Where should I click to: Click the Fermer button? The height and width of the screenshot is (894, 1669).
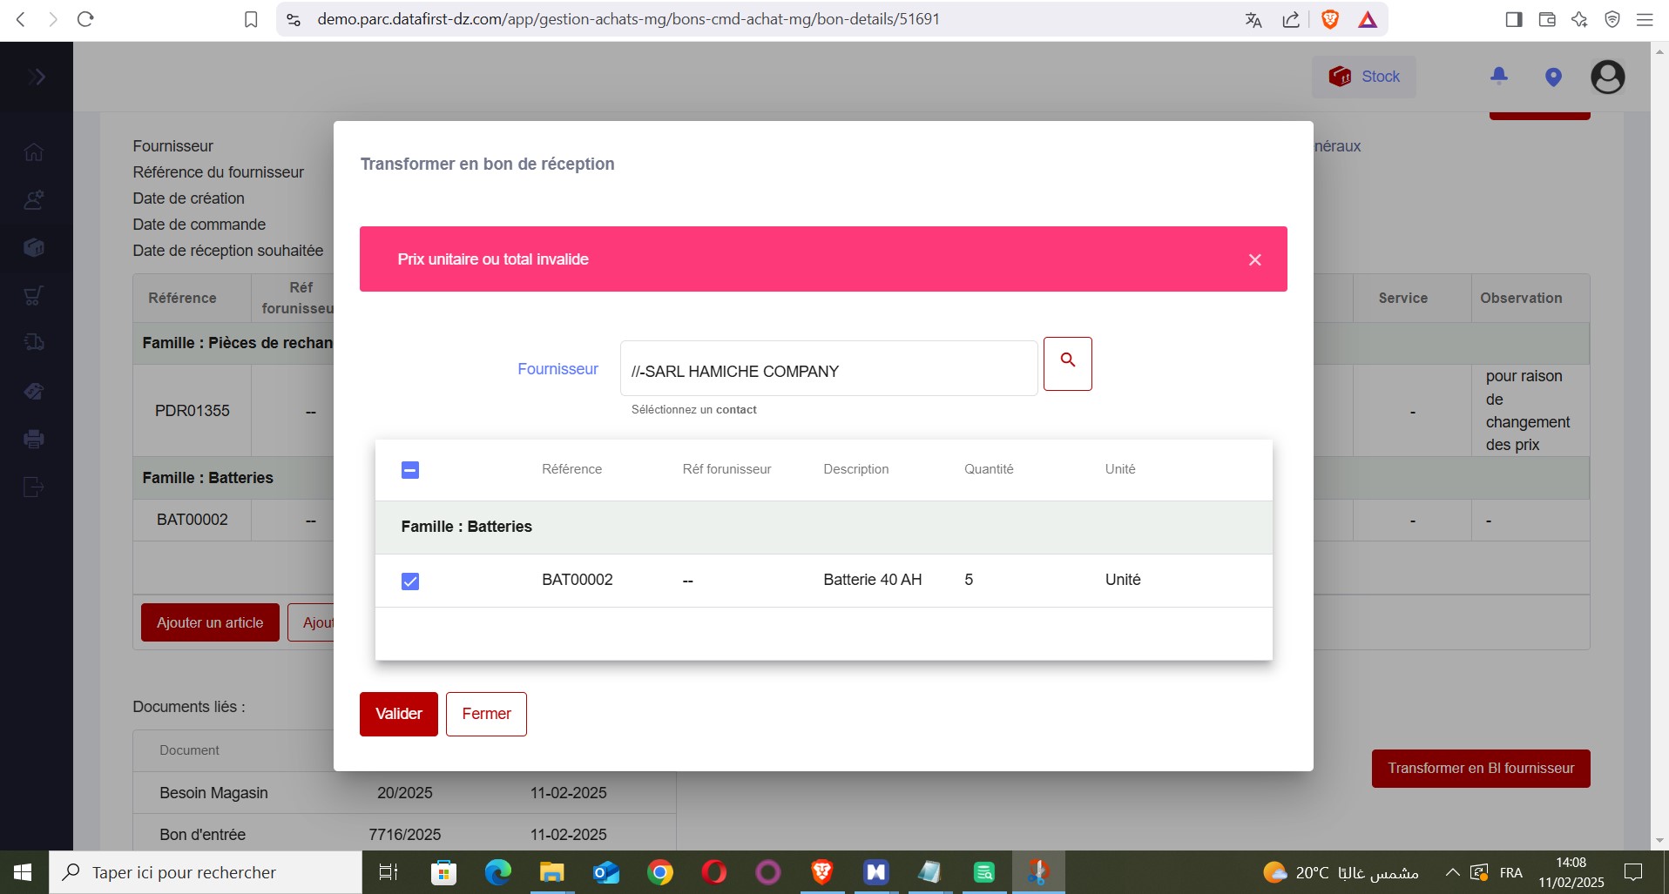(486, 714)
